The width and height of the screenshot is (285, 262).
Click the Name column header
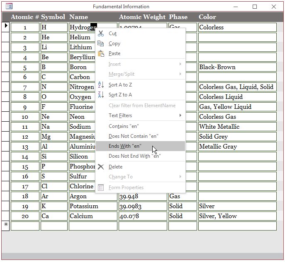pos(78,17)
